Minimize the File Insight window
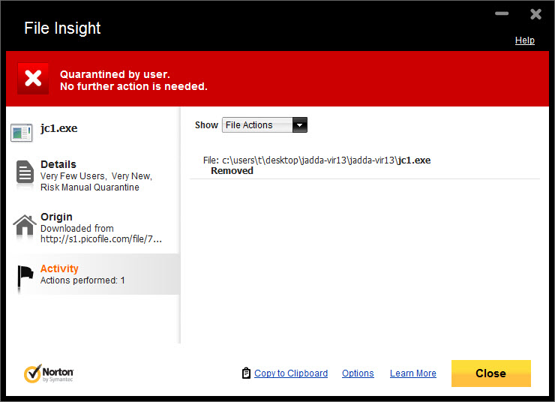 click(502, 13)
